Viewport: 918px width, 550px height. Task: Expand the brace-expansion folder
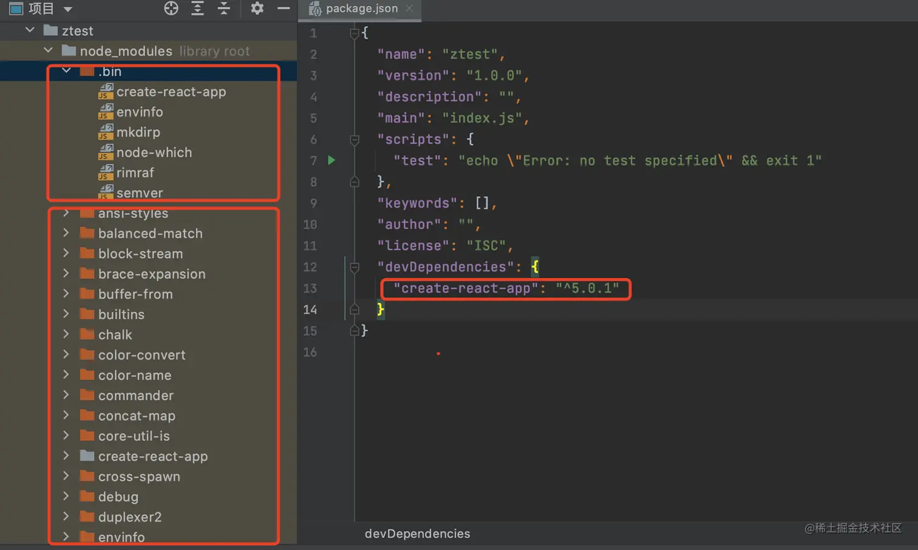(x=66, y=273)
